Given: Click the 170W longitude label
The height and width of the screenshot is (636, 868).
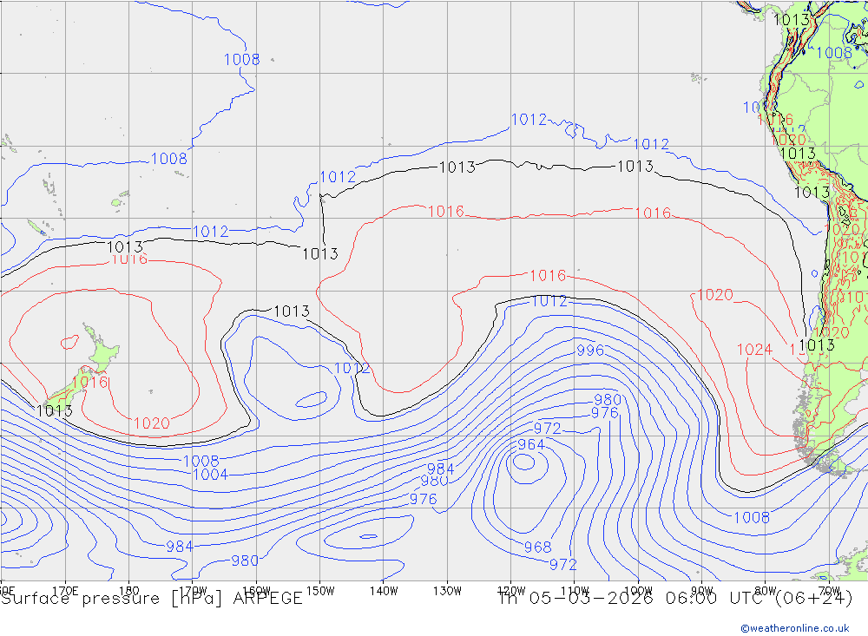Looking at the screenshot, I should pyautogui.click(x=193, y=591).
